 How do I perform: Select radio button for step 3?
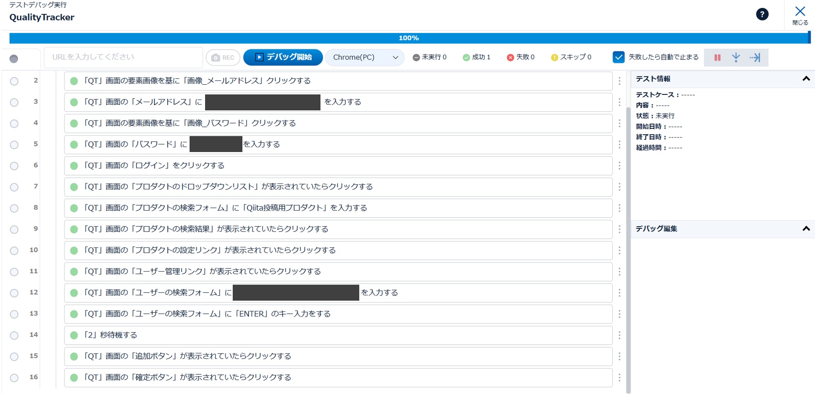(14, 103)
